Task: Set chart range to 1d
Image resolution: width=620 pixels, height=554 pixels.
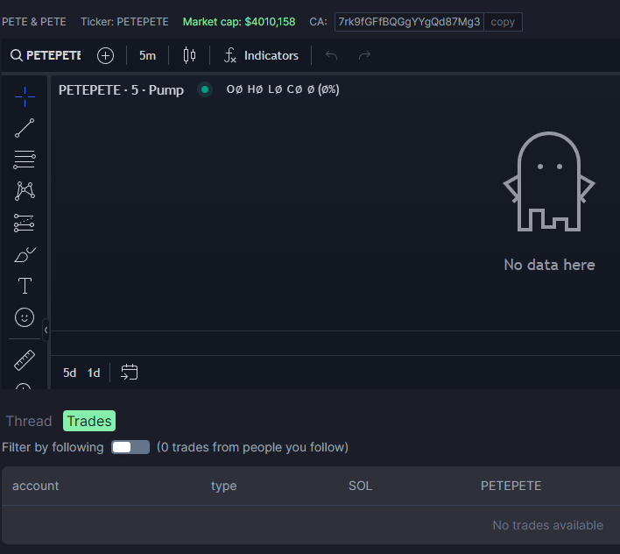Action: click(x=94, y=373)
